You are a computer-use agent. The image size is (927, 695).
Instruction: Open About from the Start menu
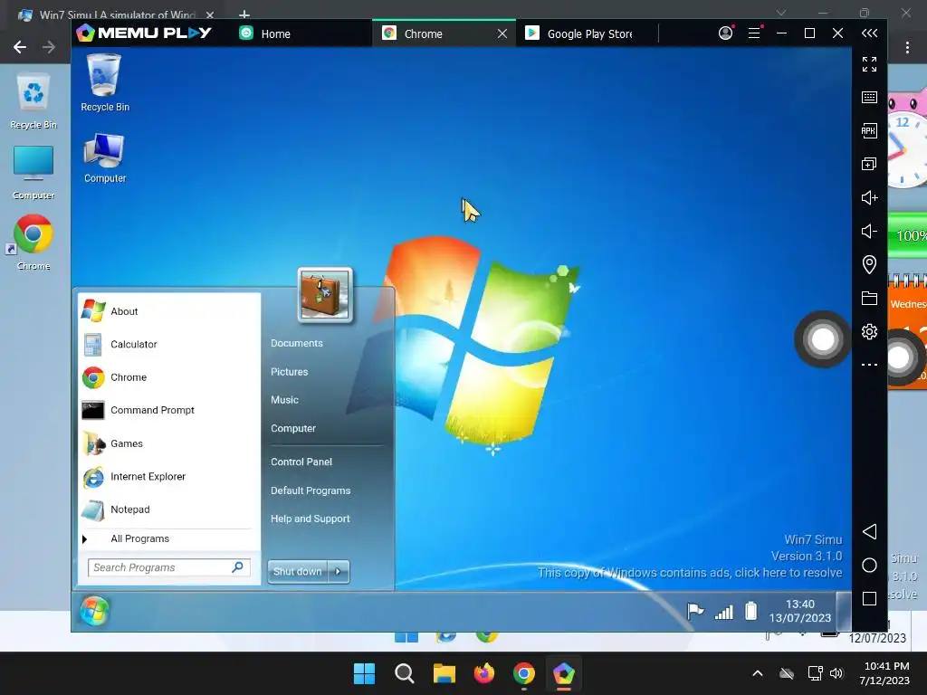point(169,311)
